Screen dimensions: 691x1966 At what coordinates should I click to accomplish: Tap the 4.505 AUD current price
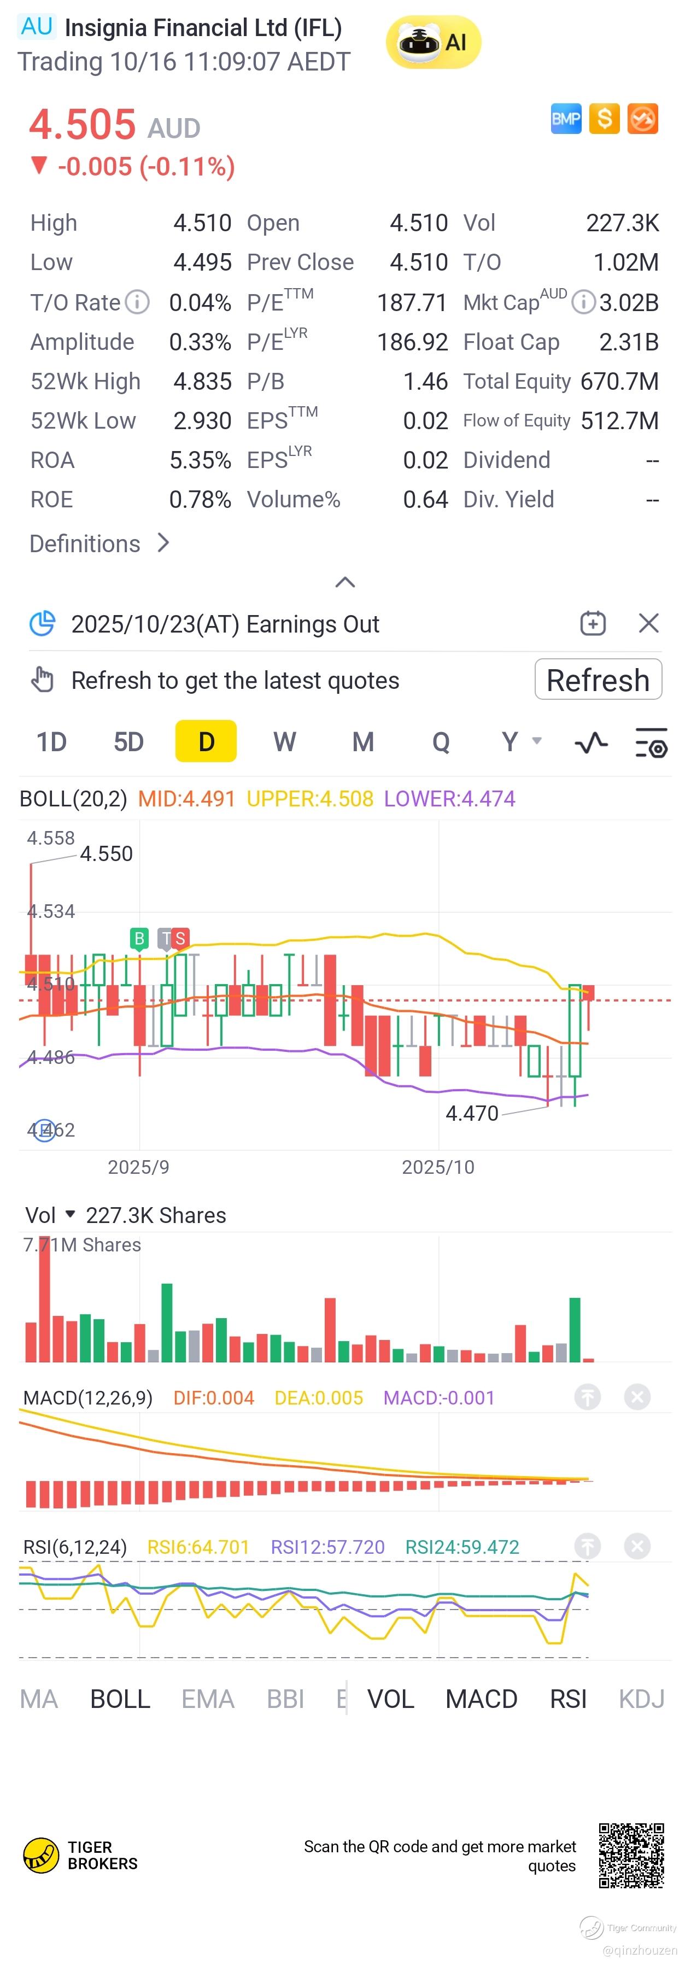click(x=115, y=125)
